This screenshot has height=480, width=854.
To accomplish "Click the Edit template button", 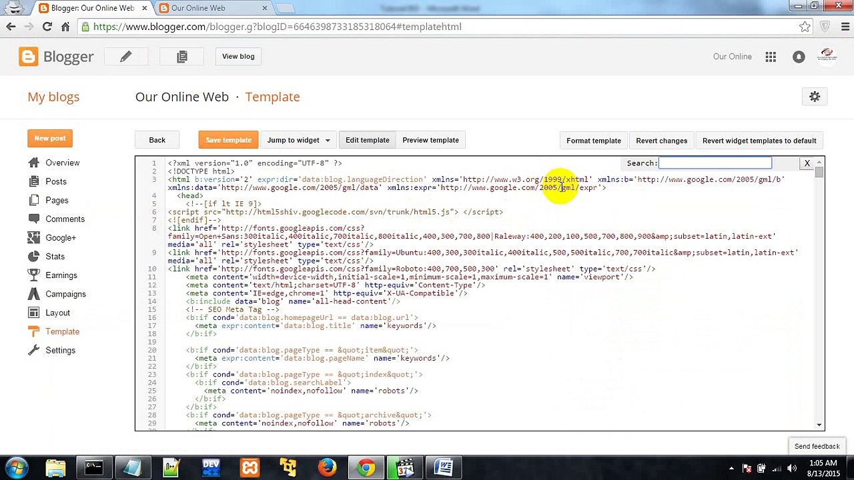I will click(367, 140).
